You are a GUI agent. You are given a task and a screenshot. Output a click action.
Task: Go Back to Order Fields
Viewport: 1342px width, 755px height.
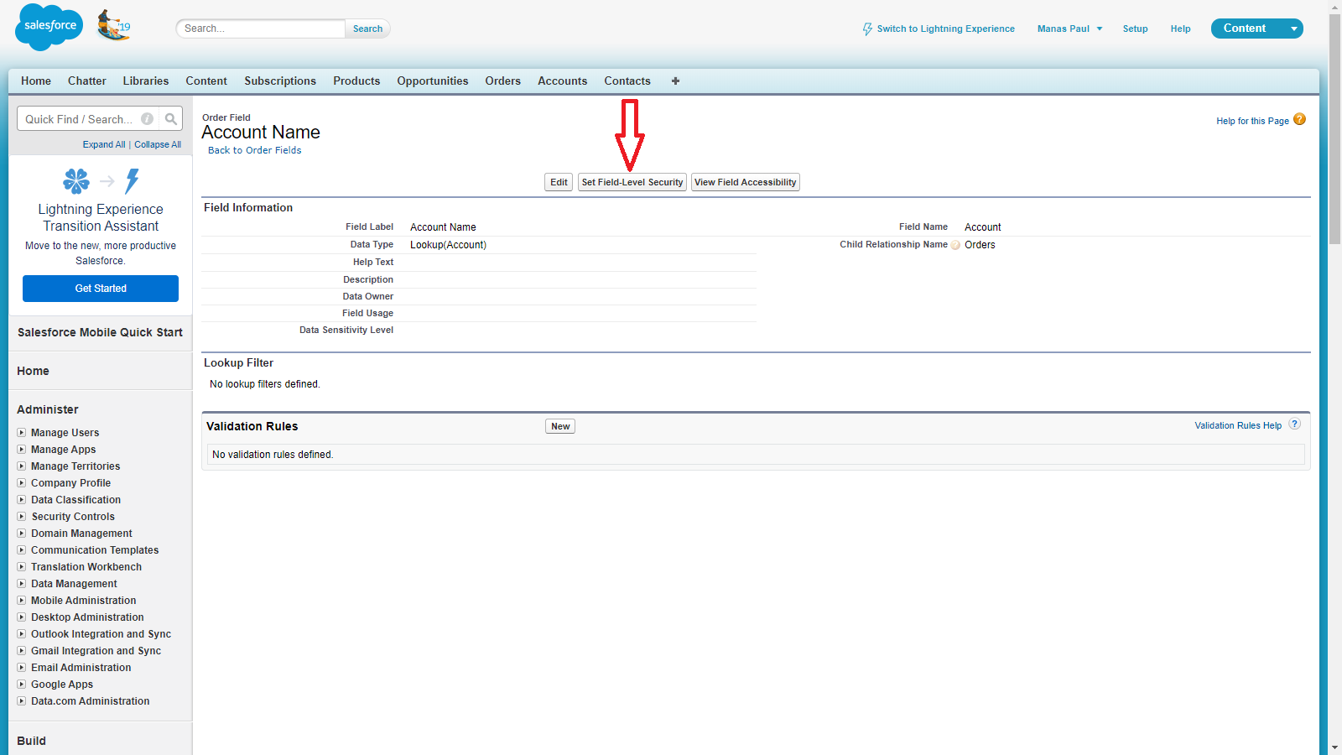coord(255,150)
